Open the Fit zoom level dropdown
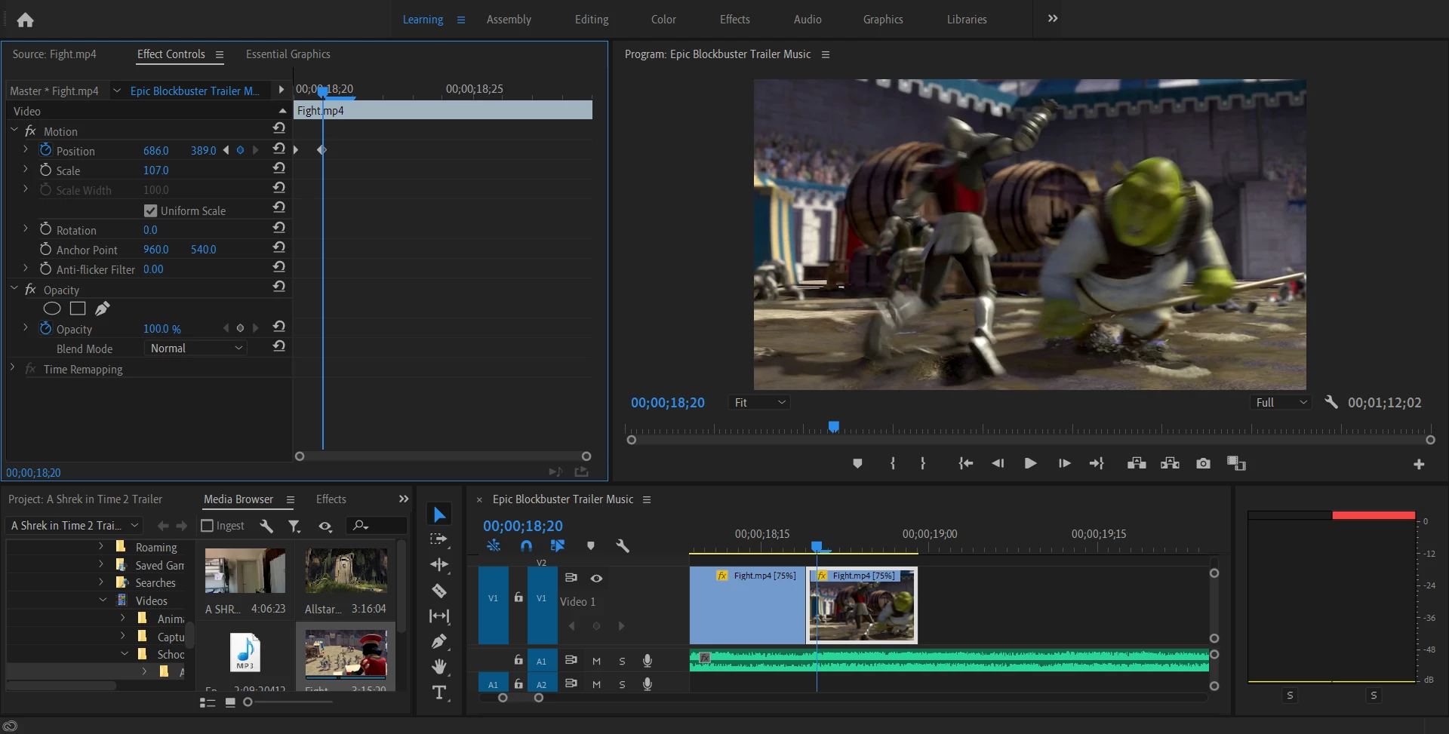This screenshot has height=734, width=1449. 760,403
